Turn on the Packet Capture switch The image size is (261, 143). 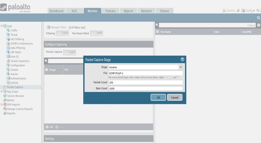pyautogui.click(x=69, y=53)
